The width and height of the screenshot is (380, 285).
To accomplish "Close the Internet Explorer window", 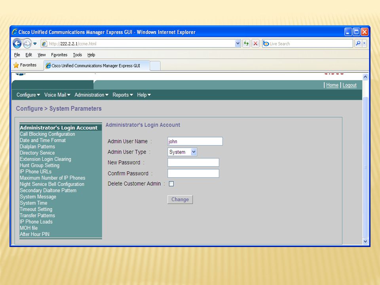I will tap(365, 32).
